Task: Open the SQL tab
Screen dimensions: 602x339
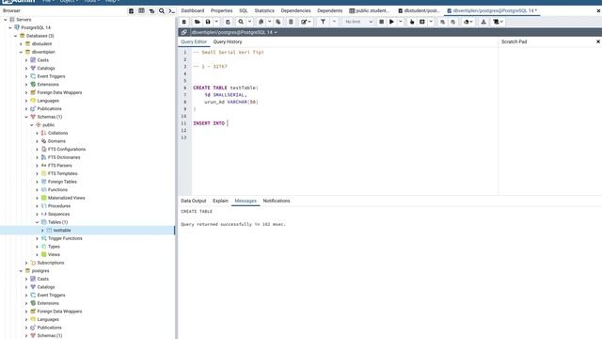Action: (244, 10)
